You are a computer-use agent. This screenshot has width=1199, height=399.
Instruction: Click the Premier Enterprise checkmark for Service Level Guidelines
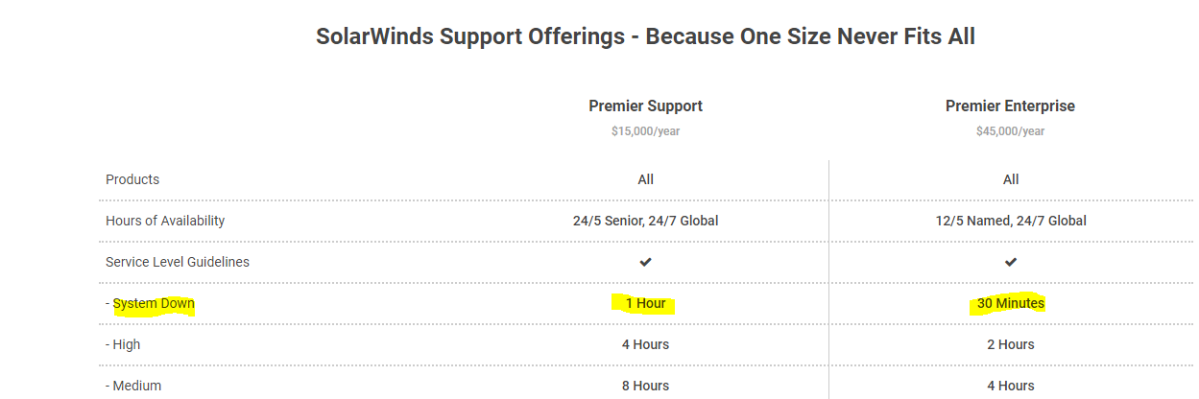tap(1011, 262)
